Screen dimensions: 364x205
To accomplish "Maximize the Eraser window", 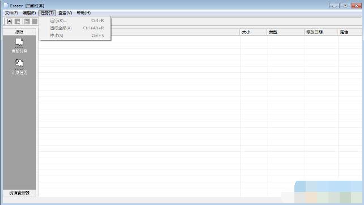I will tap(345, 6).
